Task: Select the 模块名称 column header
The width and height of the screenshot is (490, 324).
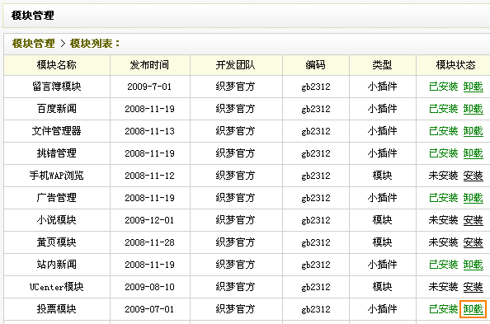Action: click(57, 65)
